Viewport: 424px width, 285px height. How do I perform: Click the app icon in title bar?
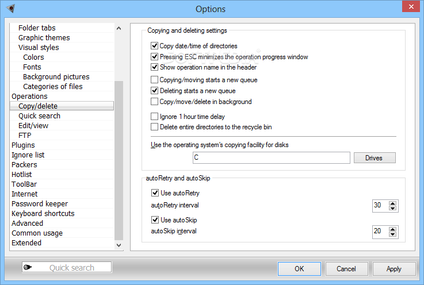click(11, 9)
